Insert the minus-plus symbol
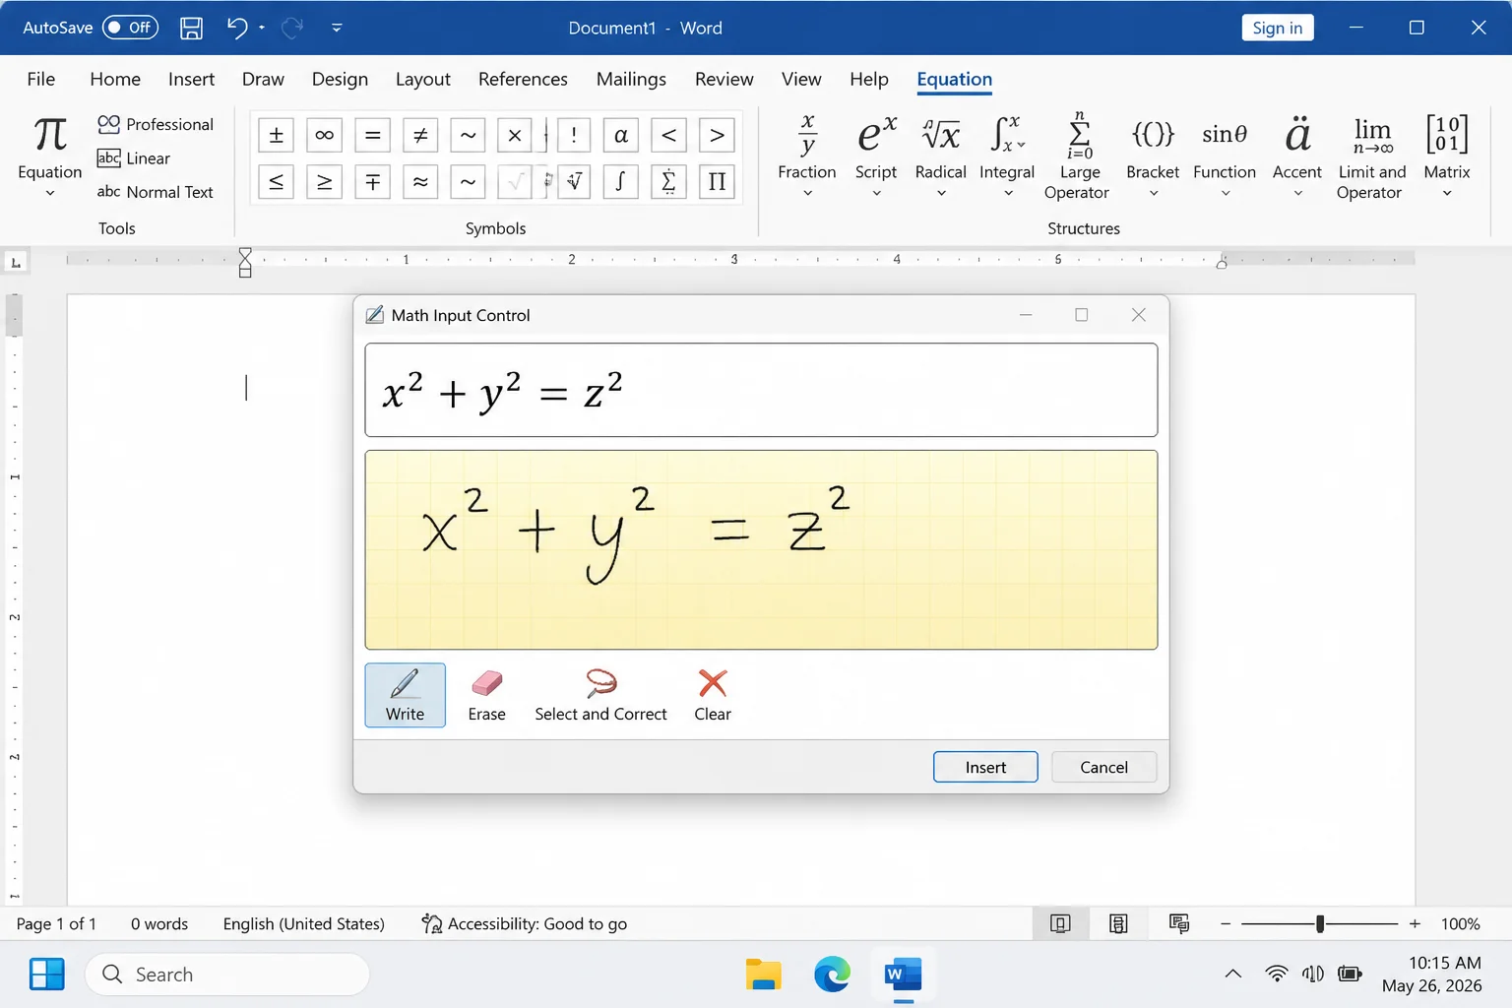The image size is (1512, 1008). [x=372, y=182]
